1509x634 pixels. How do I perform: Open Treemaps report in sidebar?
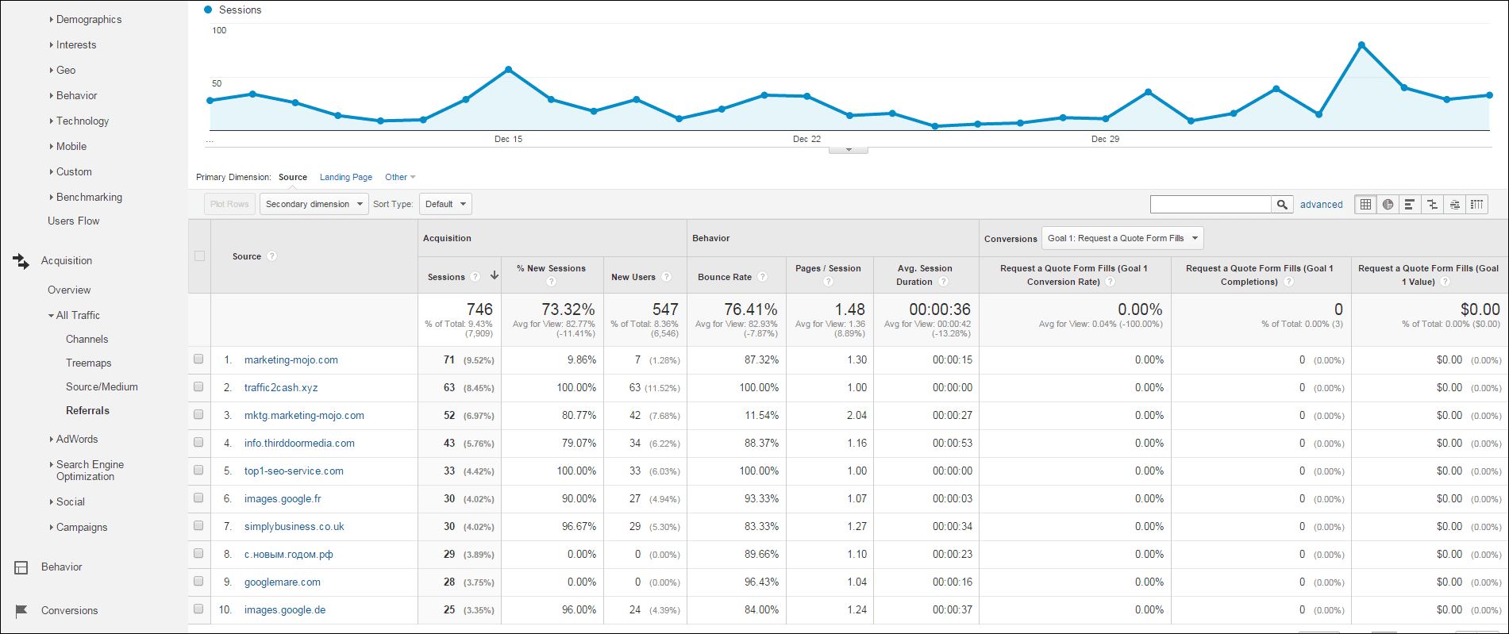(88, 363)
